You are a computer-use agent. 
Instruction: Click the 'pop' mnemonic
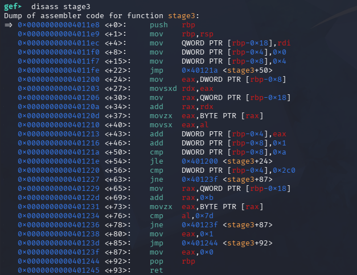click(157, 261)
